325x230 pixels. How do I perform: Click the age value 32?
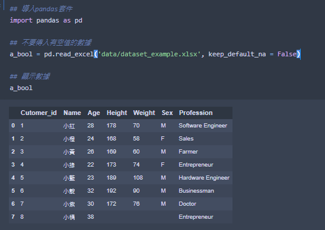click(x=91, y=191)
